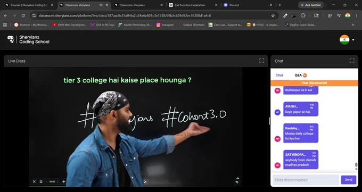Screen dimensions: 362x192
Task: Click the 01/01 page counter
Action: pyautogui.click(x=52, y=181)
